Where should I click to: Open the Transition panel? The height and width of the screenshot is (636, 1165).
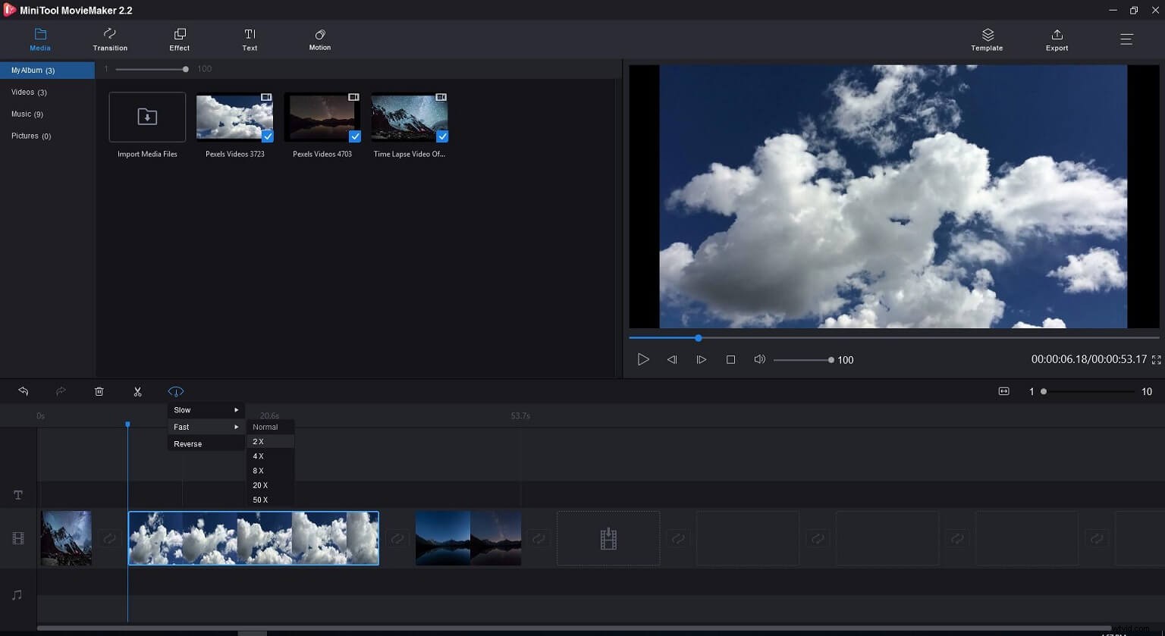click(x=109, y=39)
